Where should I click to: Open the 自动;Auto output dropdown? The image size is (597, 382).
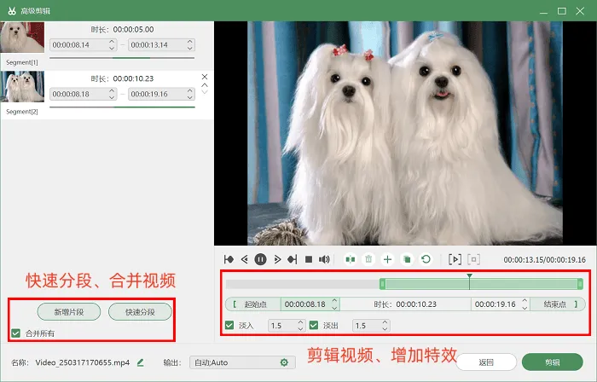tap(242, 362)
